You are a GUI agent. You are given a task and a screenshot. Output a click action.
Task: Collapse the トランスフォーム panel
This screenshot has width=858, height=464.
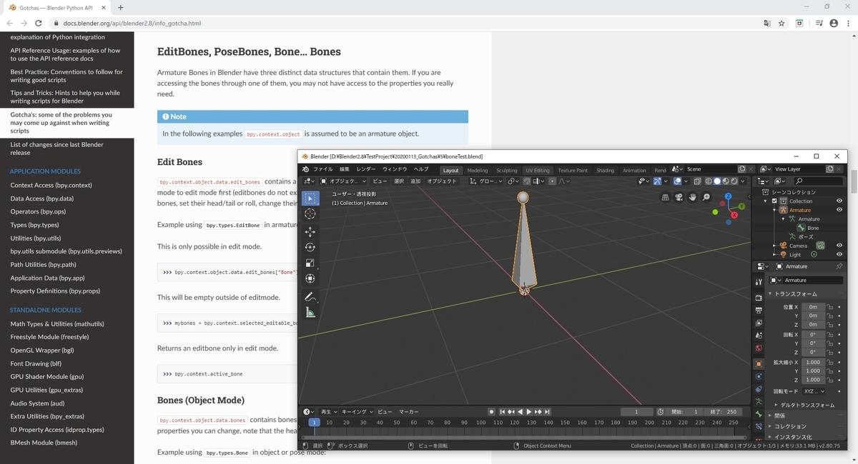[x=794, y=294]
